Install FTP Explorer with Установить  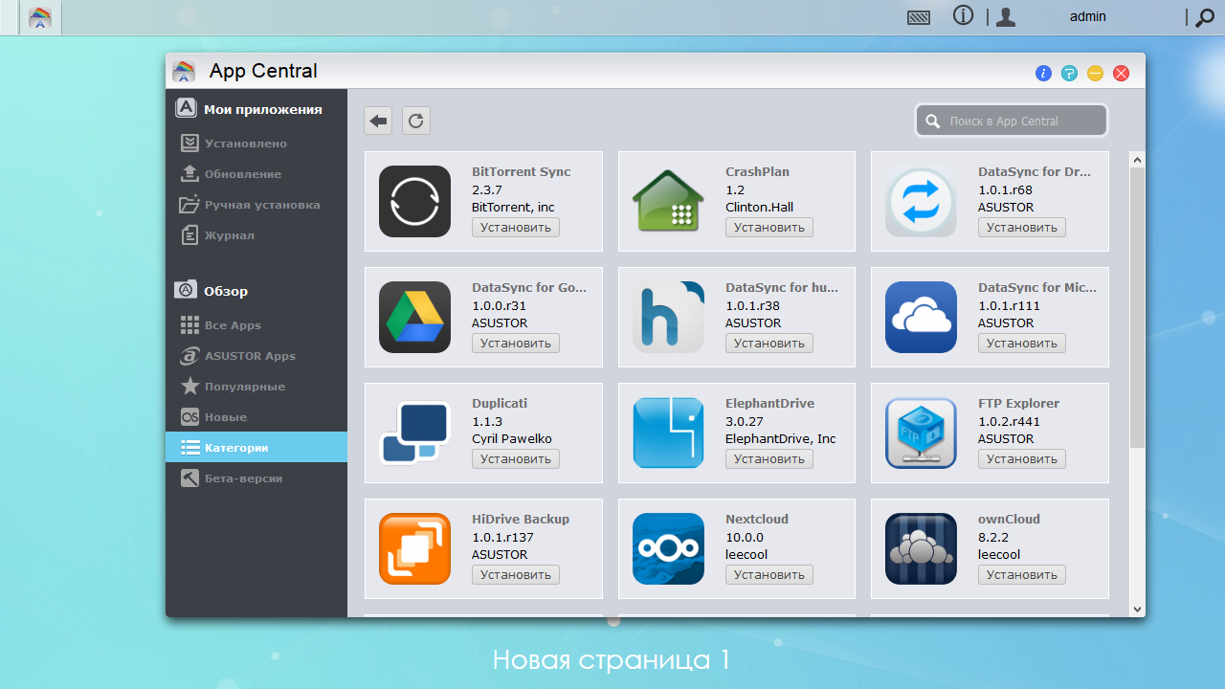pos(1022,459)
